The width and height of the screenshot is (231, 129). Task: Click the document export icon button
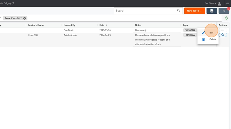pos(212,11)
